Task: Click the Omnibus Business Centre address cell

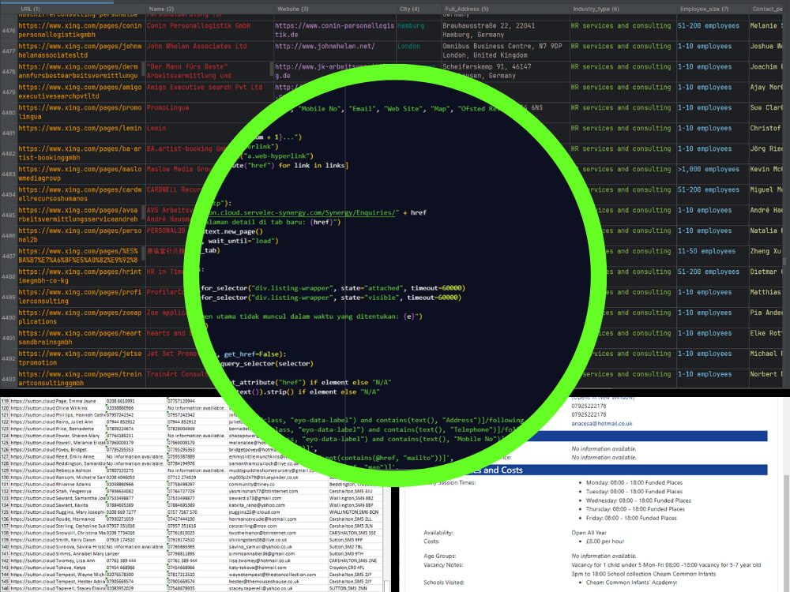Action: click(x=502, y=51)
